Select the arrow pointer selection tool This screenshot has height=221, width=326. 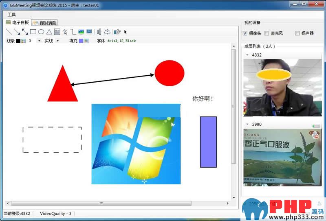(x=126, y=32)
